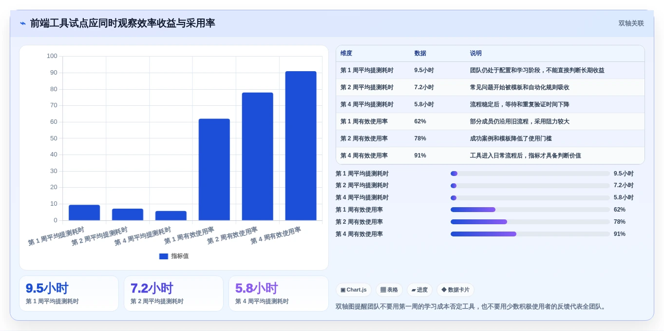Click the 数据卡片 tag chip

coord(455,290)
